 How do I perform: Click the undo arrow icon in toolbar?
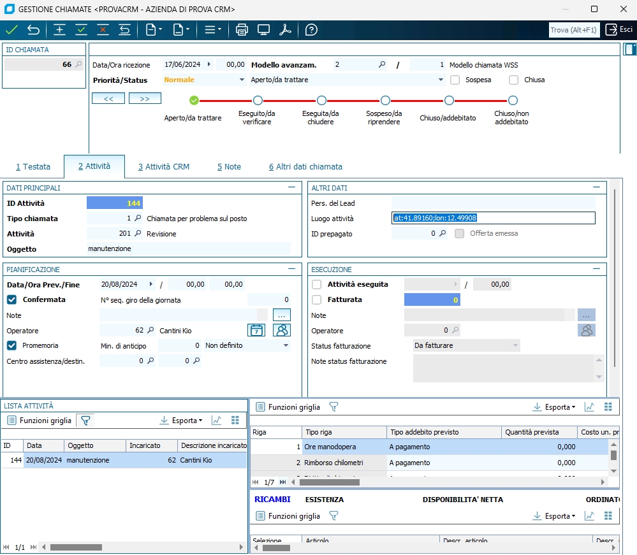(x=33, y=30)
